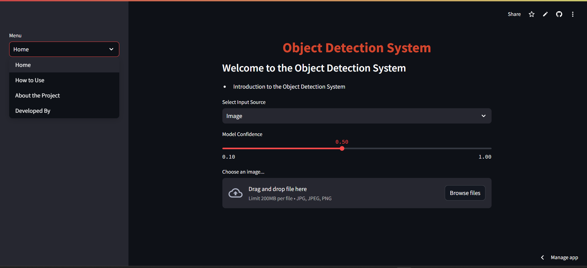The height and width of the screenshot is (268, 587).
Task: Collapse the Menu dropdown arrow
Action: point(111,49)
